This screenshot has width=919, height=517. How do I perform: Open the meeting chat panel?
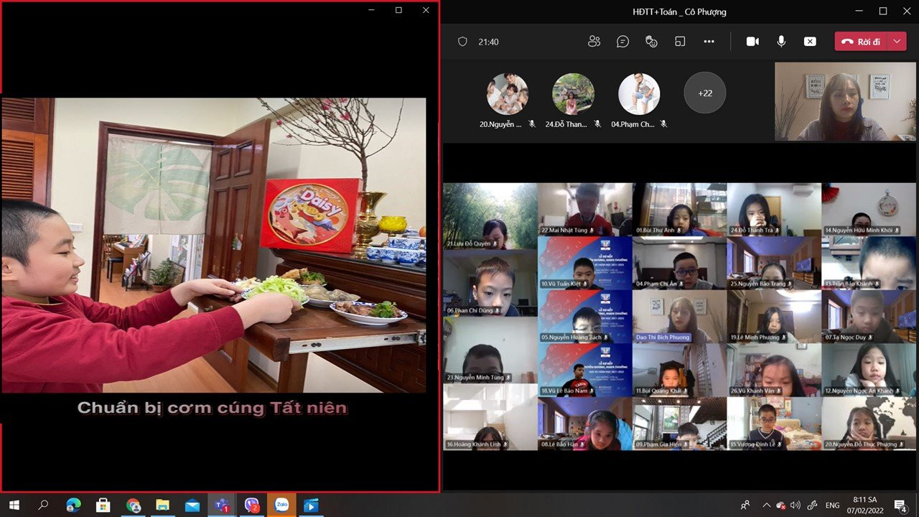click(622, 42)
